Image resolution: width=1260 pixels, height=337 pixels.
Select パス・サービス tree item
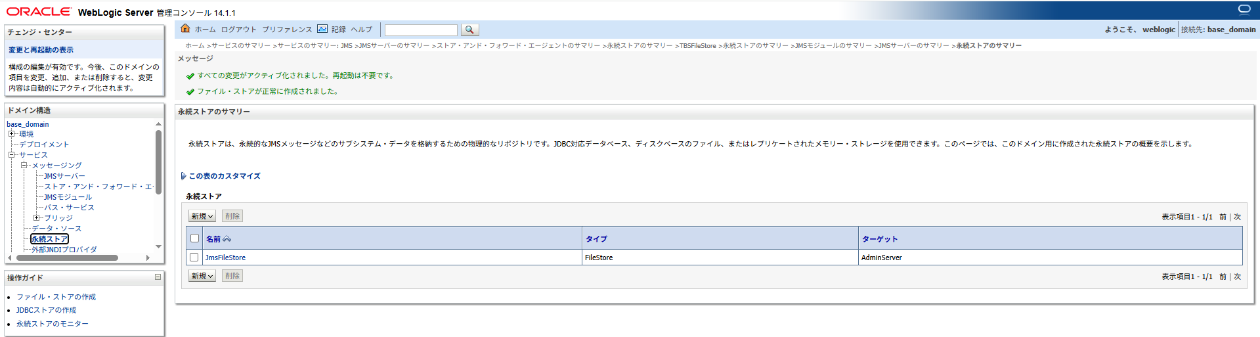(x=69, y=208)
